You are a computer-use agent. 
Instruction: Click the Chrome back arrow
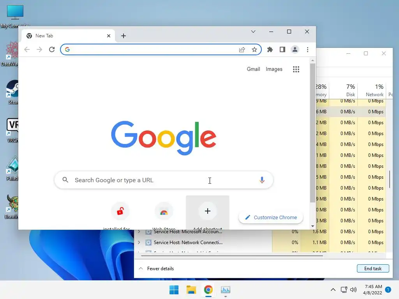coord(27,49)
